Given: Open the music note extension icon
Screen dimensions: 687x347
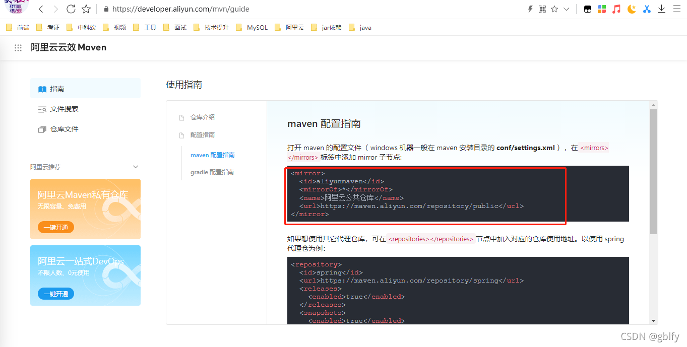Looking at the screenshot, I should [616, 9].
